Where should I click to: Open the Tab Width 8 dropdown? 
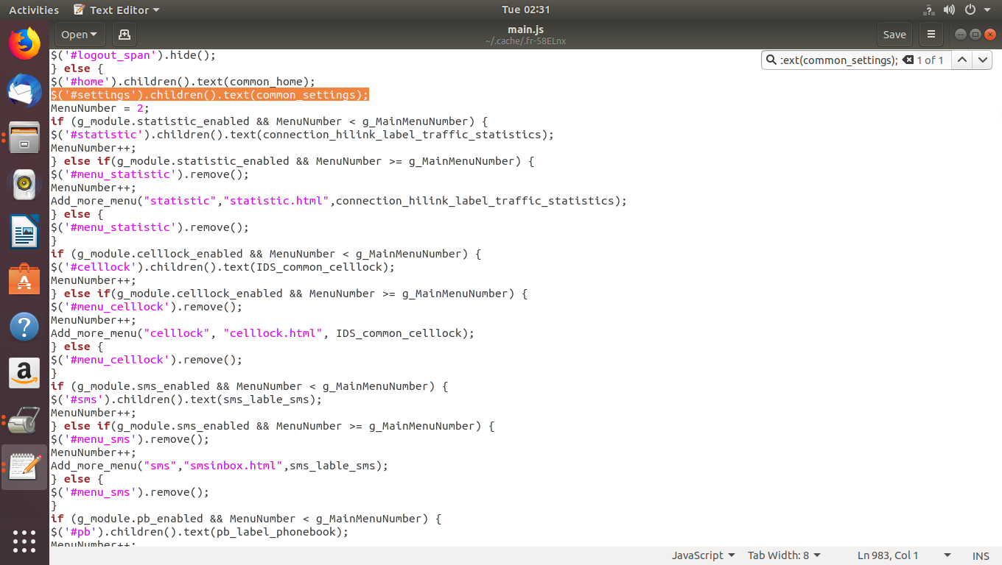pyautogui.click(x=785, y=555)
